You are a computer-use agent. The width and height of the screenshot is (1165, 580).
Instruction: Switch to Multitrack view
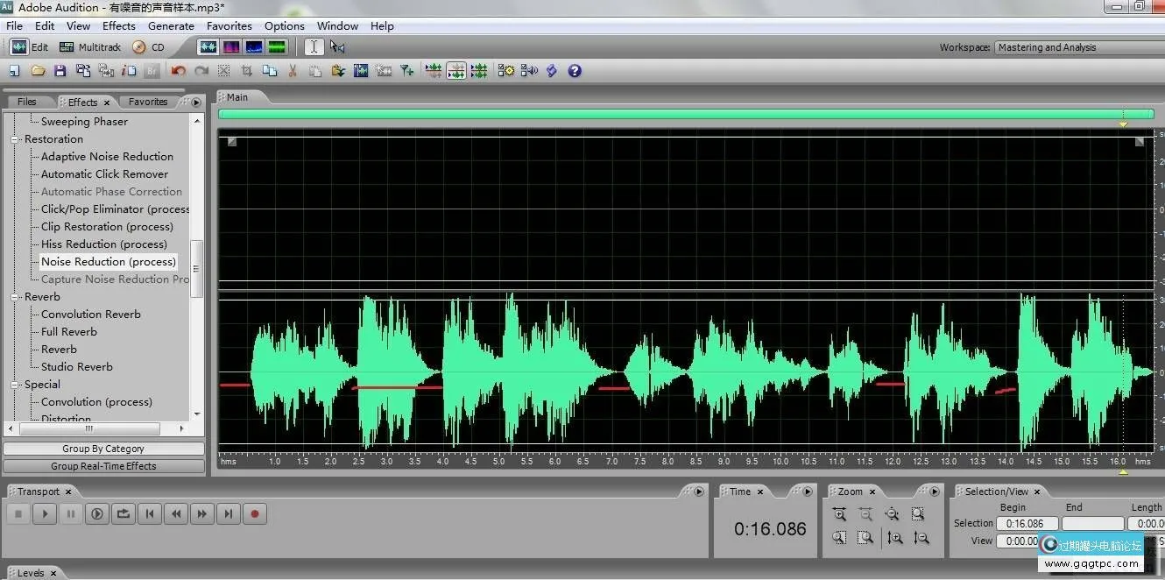pyautogui.click(x=90, y=47)
